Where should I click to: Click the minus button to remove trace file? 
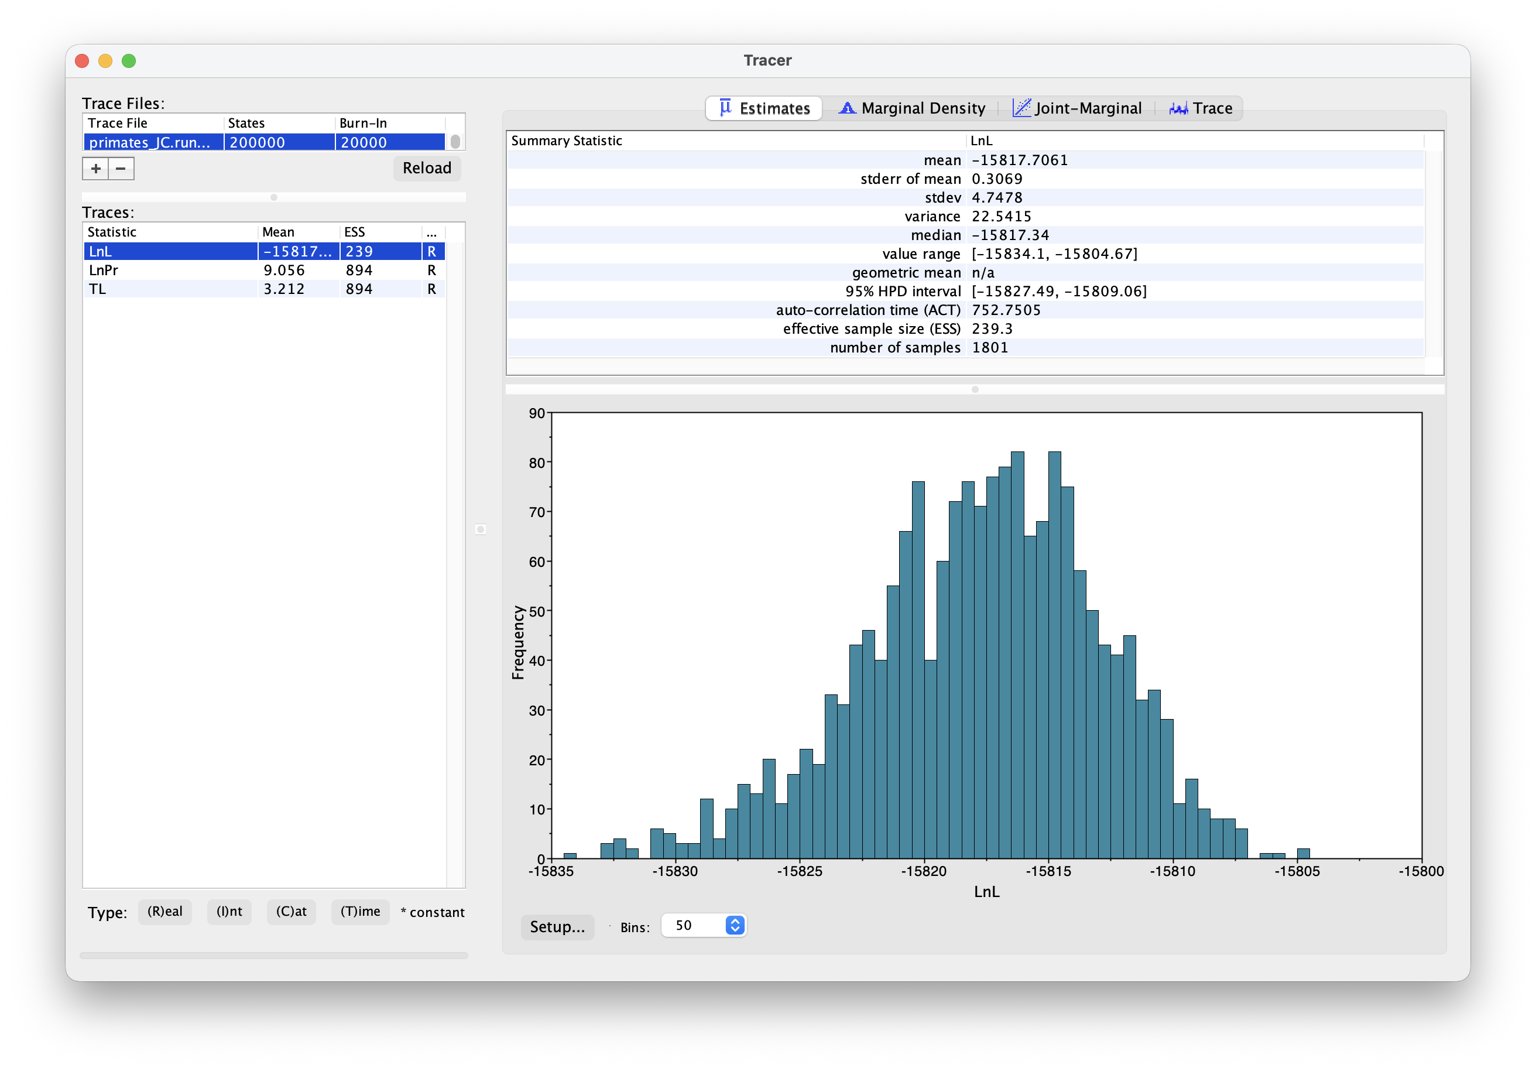(121, 169)
